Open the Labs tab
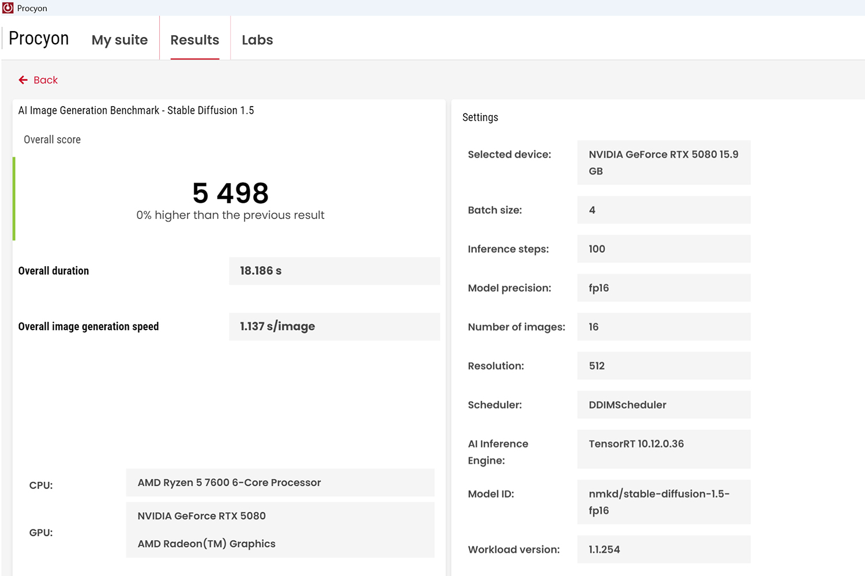 pyautogui.click(x=257, y=40)
